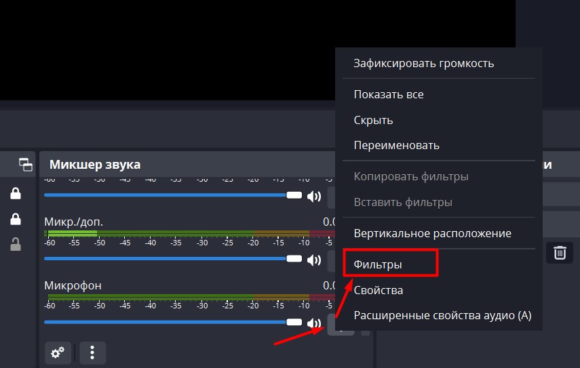
Task: Mute the Микрофон channel speaker icon
Action: (x=313, y=323)
